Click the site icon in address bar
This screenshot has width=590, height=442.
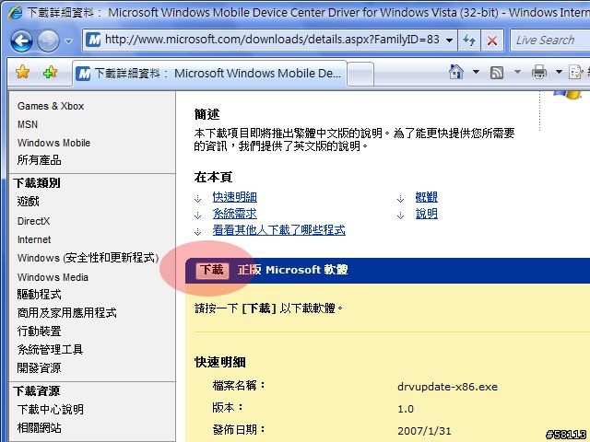[x=93, y=40]
